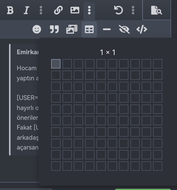Insert a horizontal line
This screenshot has height=190, width=177.
click(x=107, y=29)
